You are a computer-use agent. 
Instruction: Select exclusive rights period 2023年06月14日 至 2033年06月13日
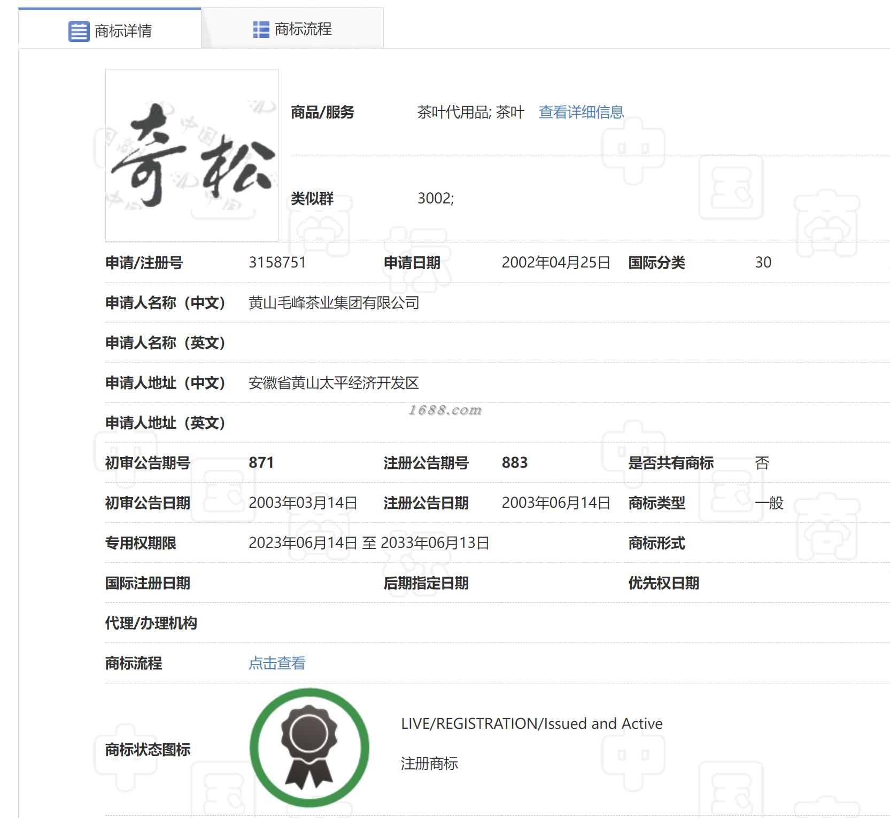pyautogui.click(x=369, y=542)
